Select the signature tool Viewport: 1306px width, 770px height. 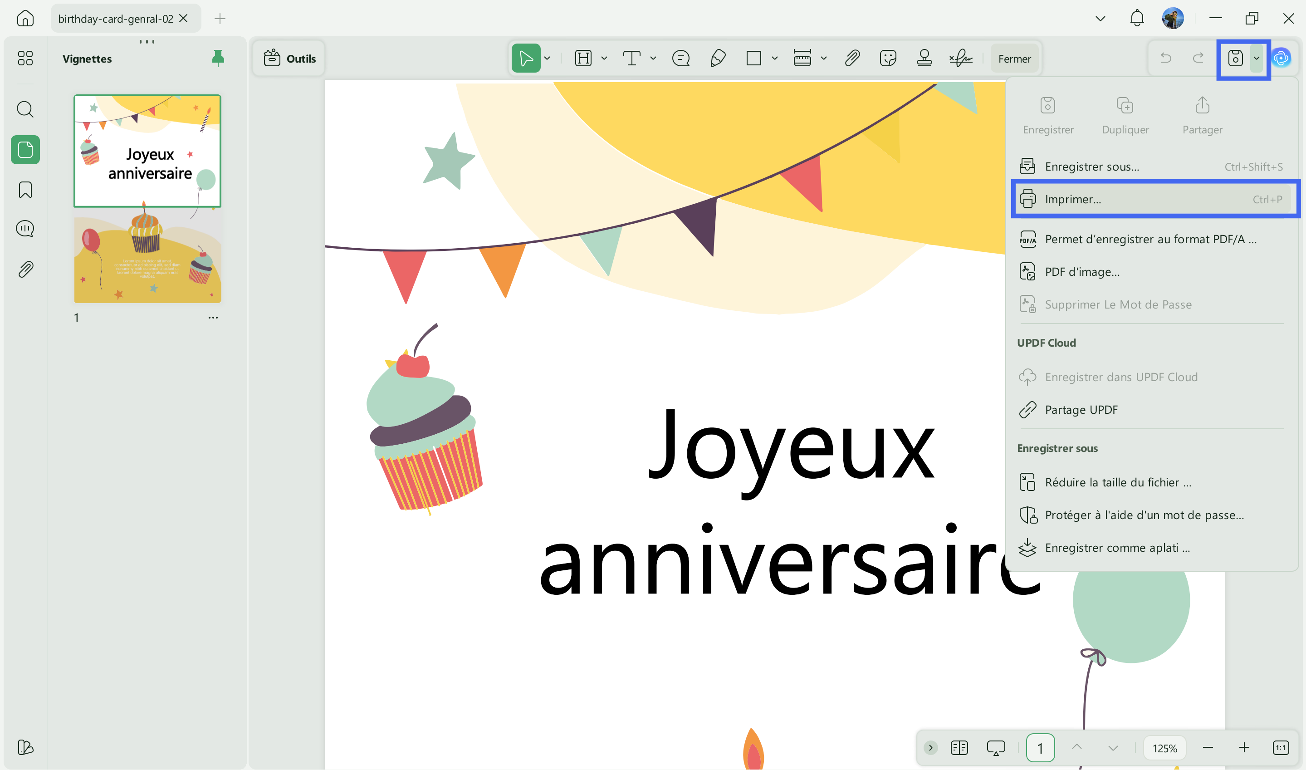(961, 58)
